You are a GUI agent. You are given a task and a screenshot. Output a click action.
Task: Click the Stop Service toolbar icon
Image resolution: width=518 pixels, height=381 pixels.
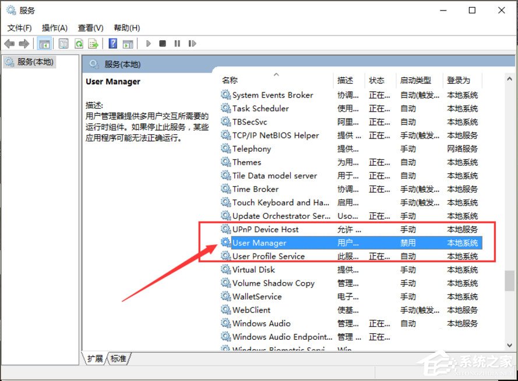pyautogui.click(x=163, y=43)
